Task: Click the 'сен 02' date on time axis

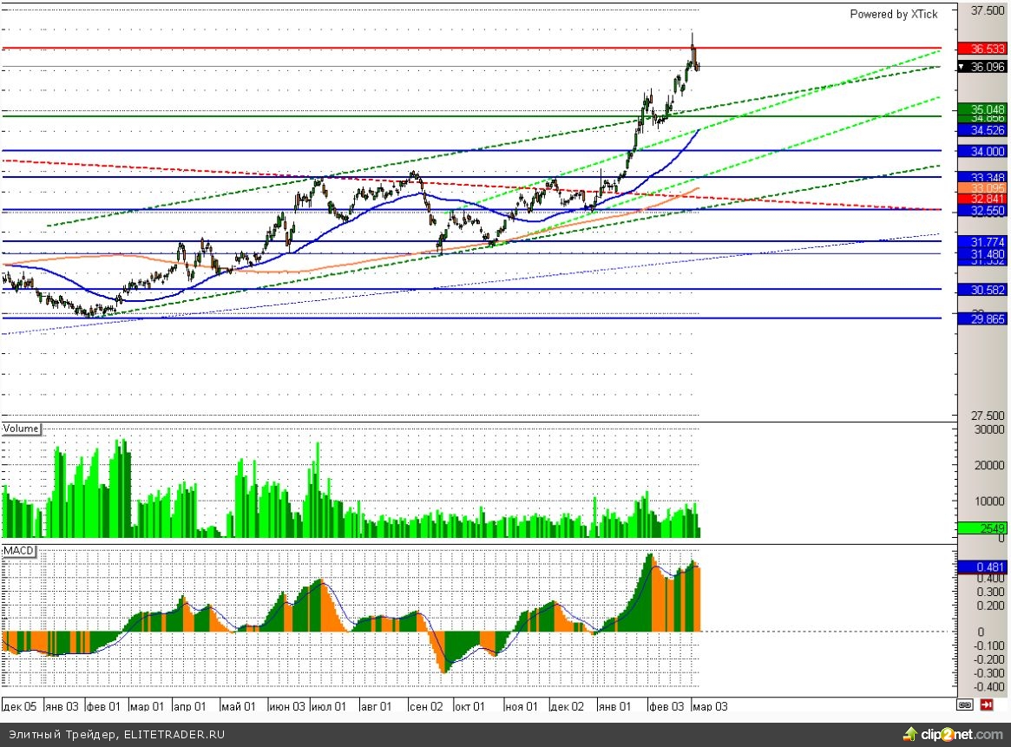Action: click(427, 706)
